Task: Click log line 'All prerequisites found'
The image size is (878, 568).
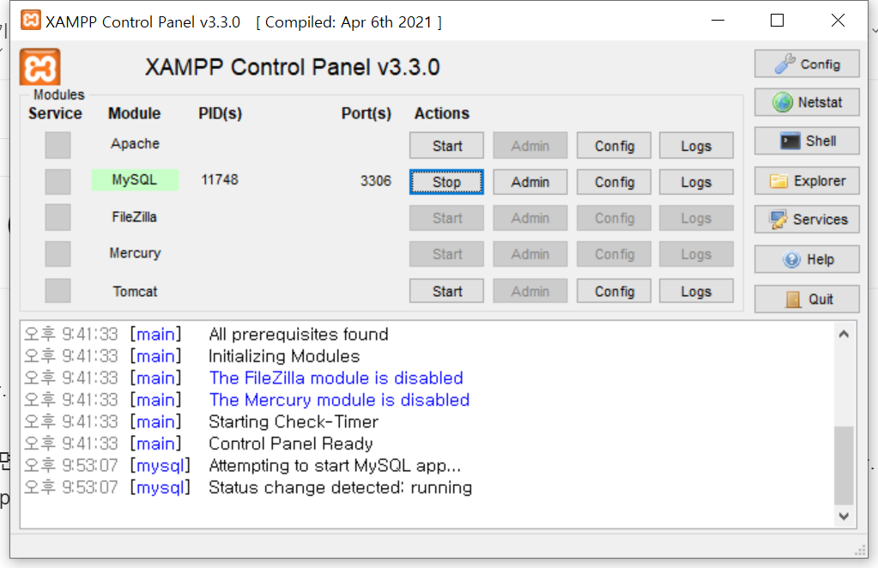Action: (299, 334)
